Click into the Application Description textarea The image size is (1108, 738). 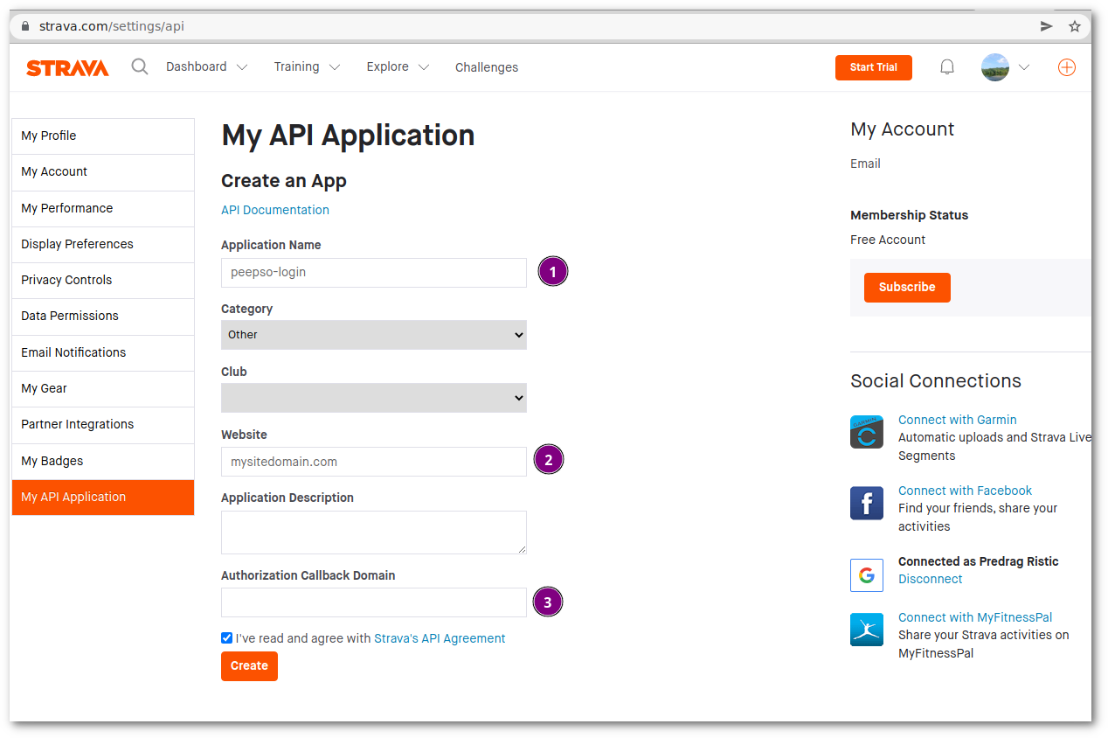[374, 533]
